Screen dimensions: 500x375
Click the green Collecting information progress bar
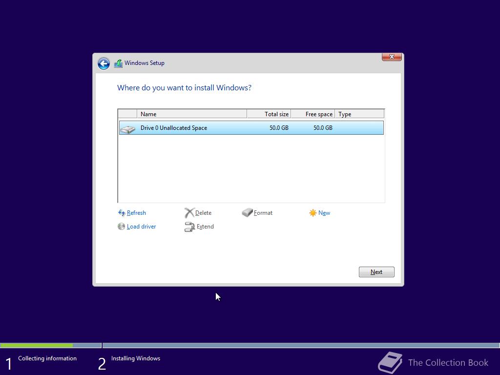[x=37, y=345]
